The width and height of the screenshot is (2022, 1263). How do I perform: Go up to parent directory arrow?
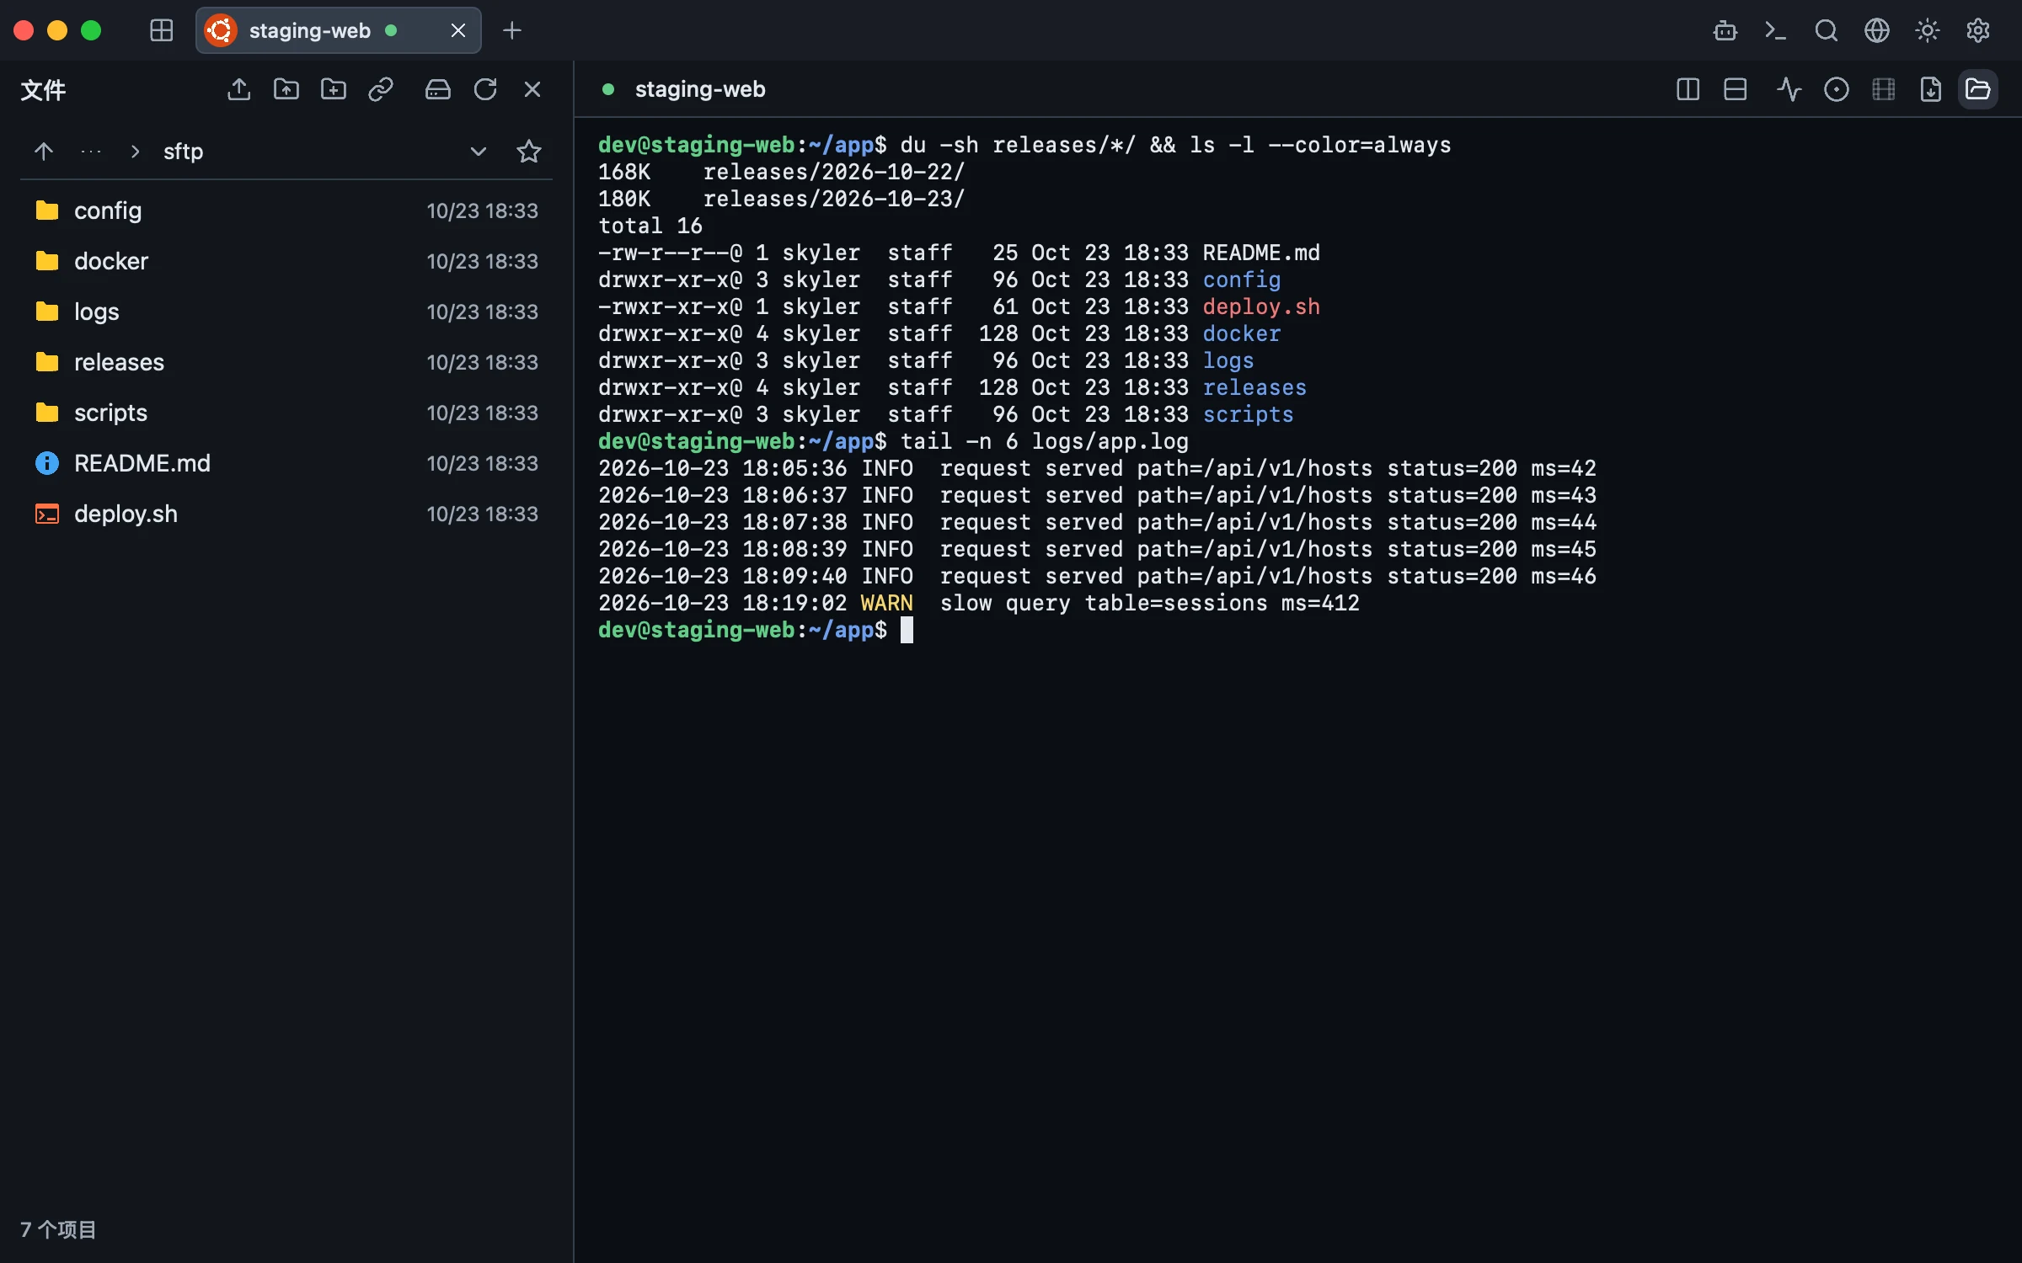[43, 152]
